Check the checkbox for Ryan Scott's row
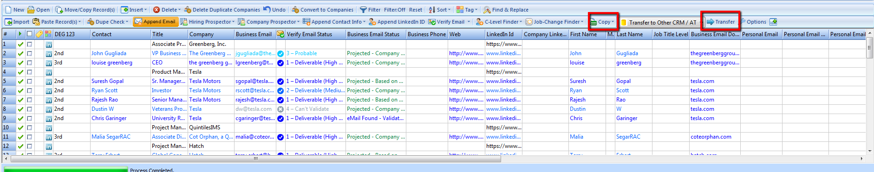Screen dimensions: 874x172 click(30, 91)
